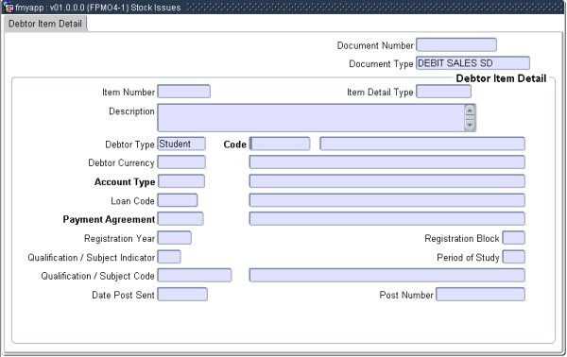Click the app icon in title bar
567x357 pixels.
coord(9,8)
